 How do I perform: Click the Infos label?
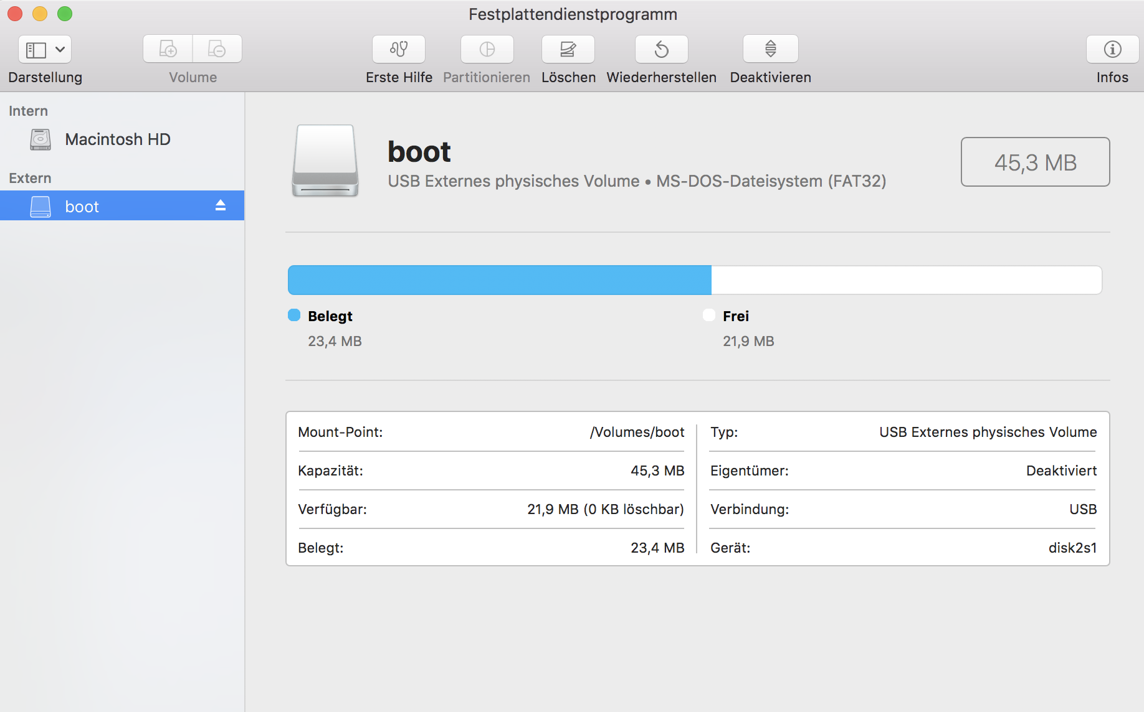(x=1113, y=77)
